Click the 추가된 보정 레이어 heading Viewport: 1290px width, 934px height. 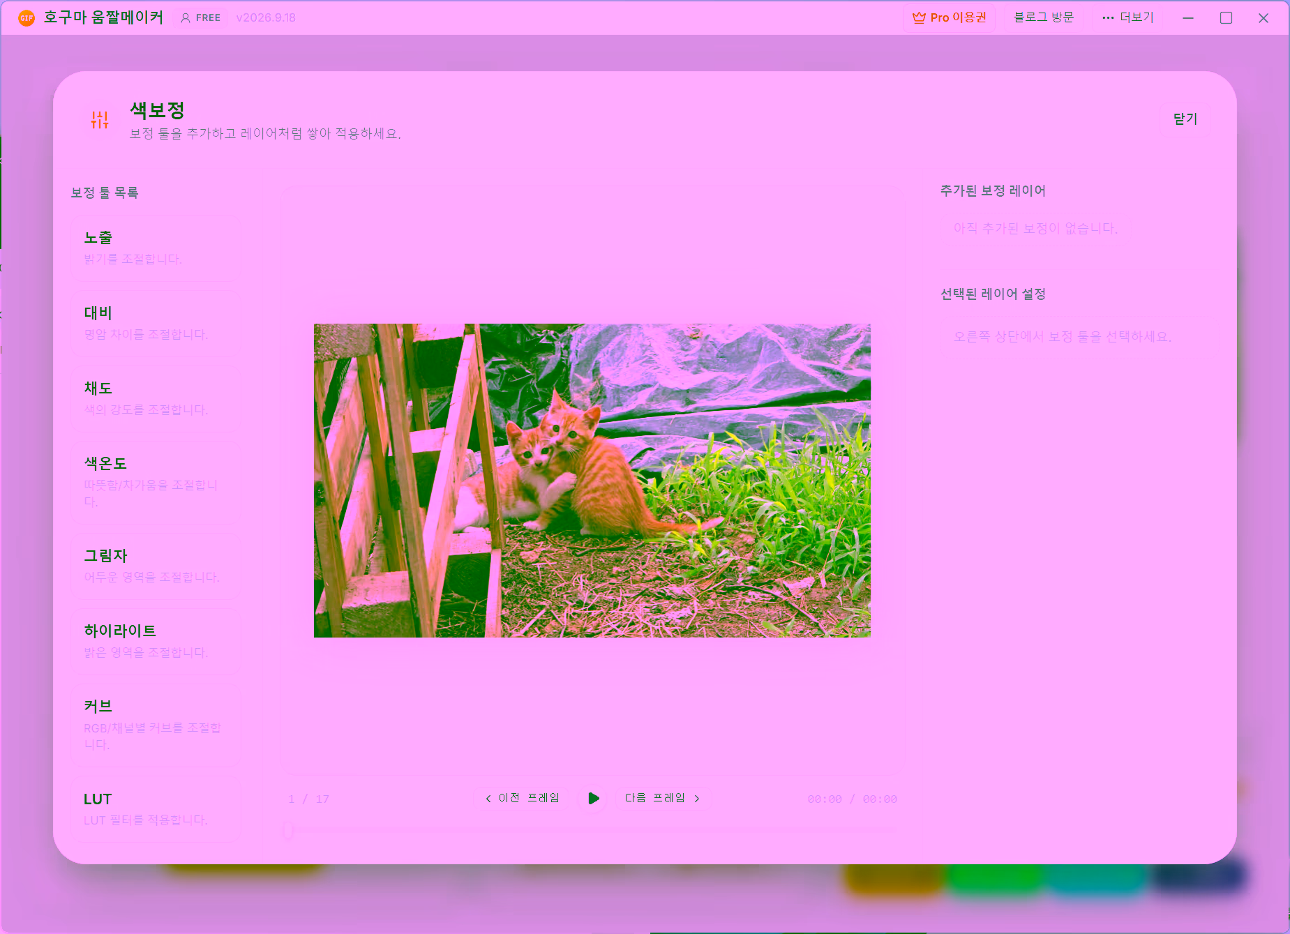point(993,190)
